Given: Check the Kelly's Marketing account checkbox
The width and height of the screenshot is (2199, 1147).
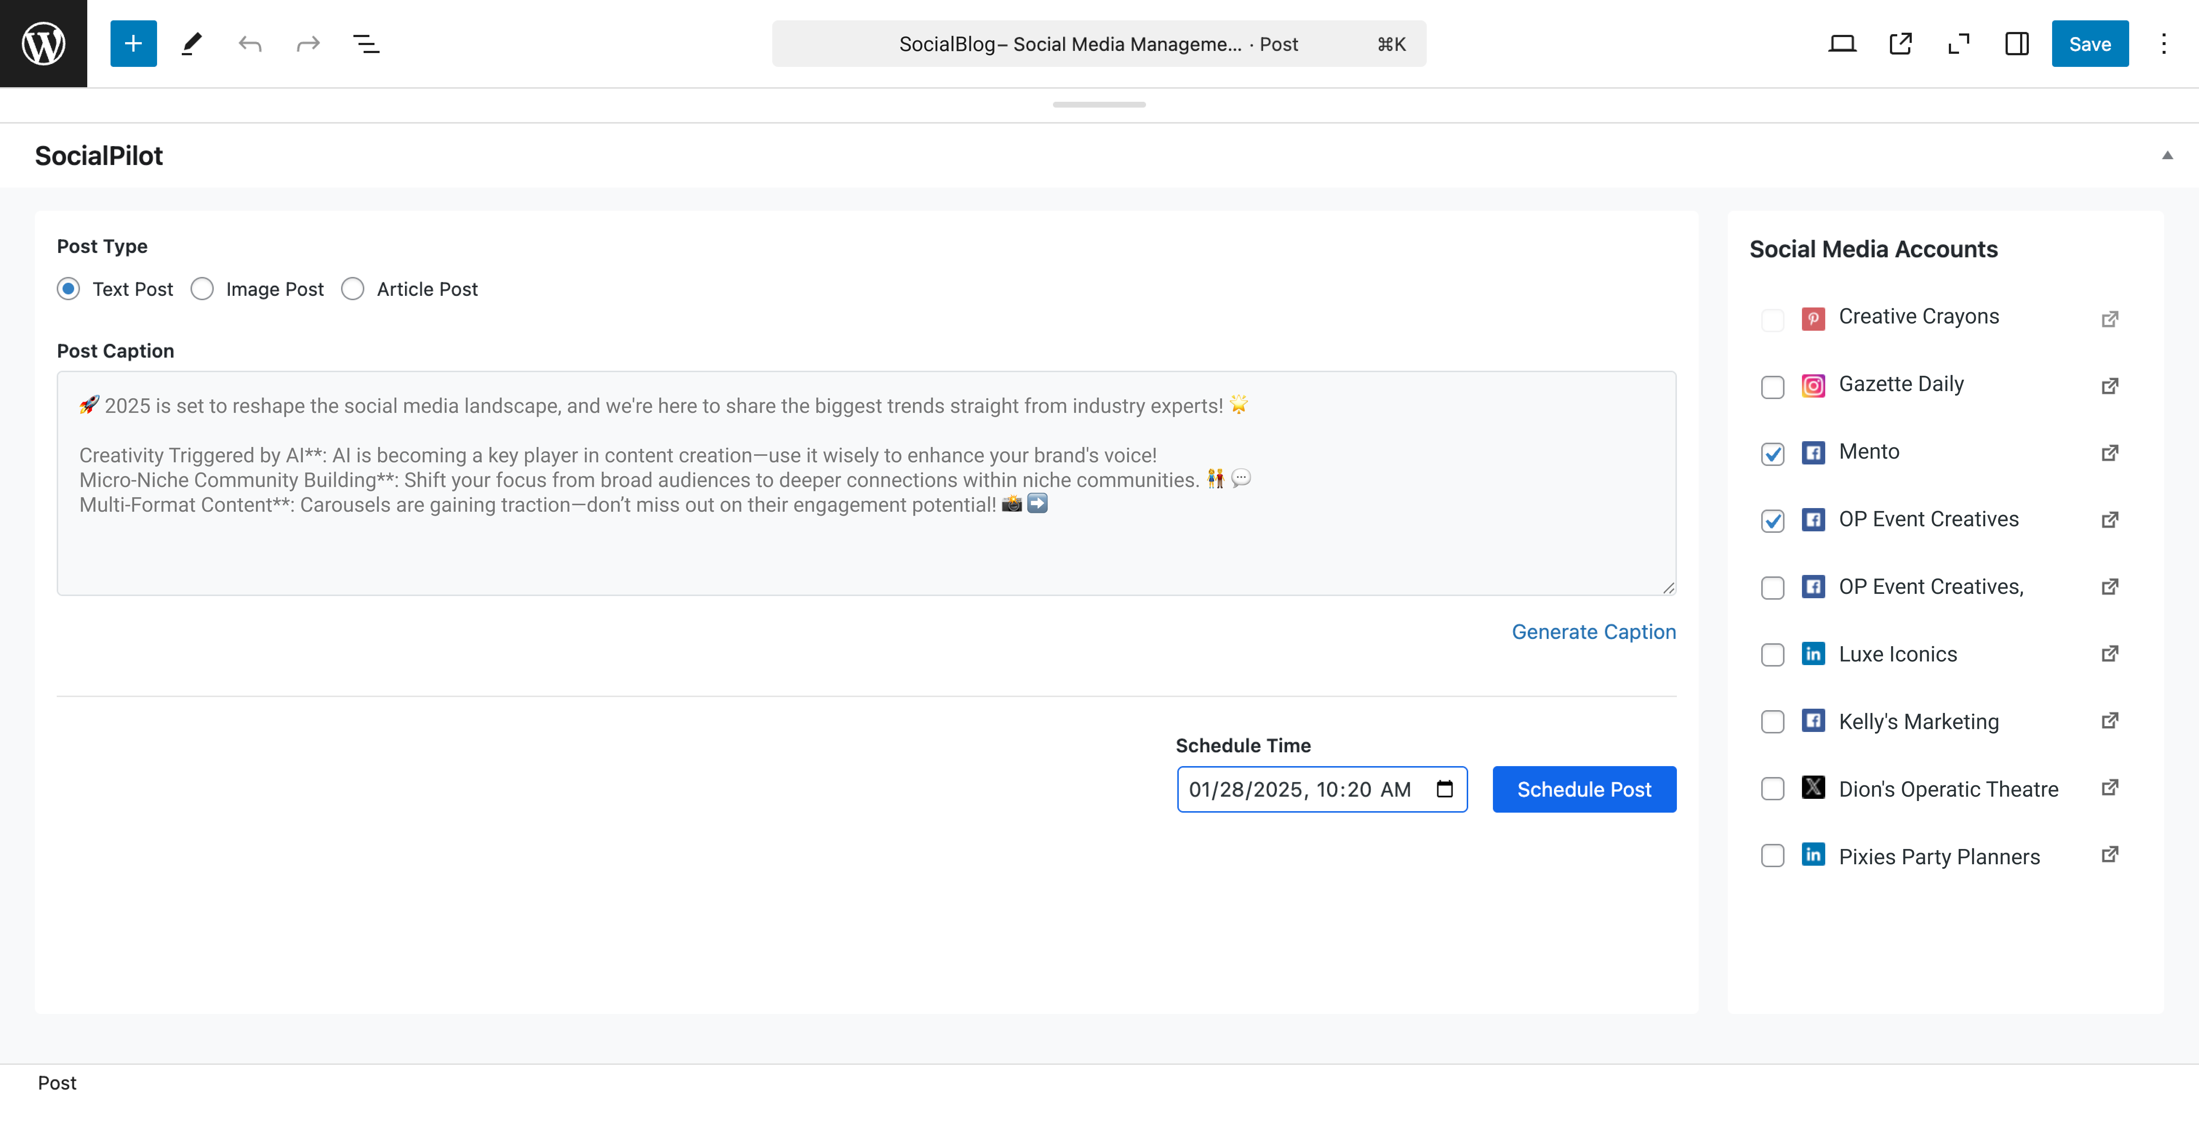Looking at the screenshot, I should click(1772, 722).
